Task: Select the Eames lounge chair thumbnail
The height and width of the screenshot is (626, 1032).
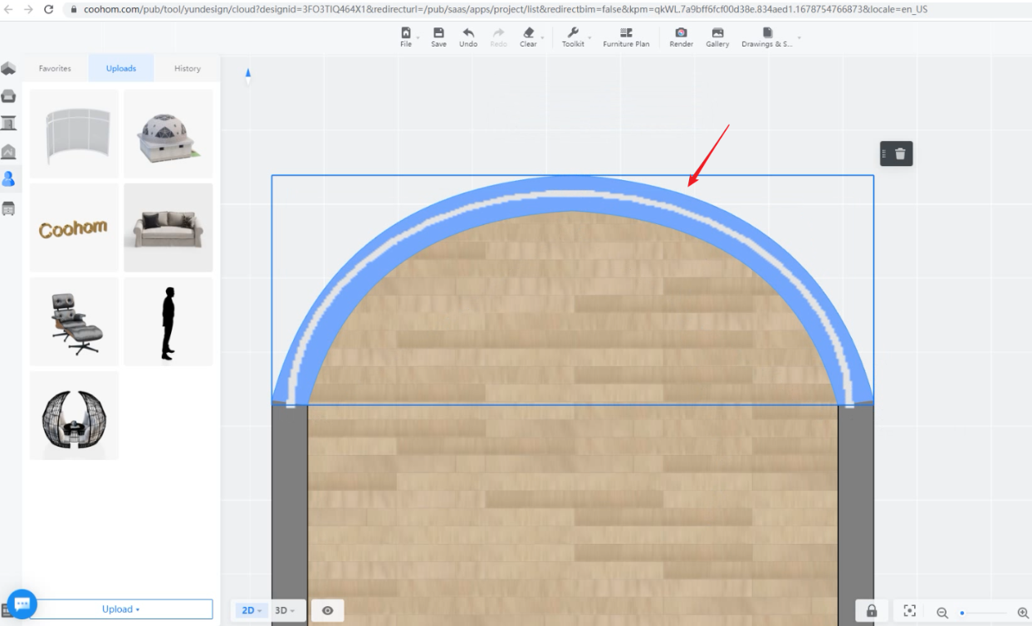Action: coord(74,322)
